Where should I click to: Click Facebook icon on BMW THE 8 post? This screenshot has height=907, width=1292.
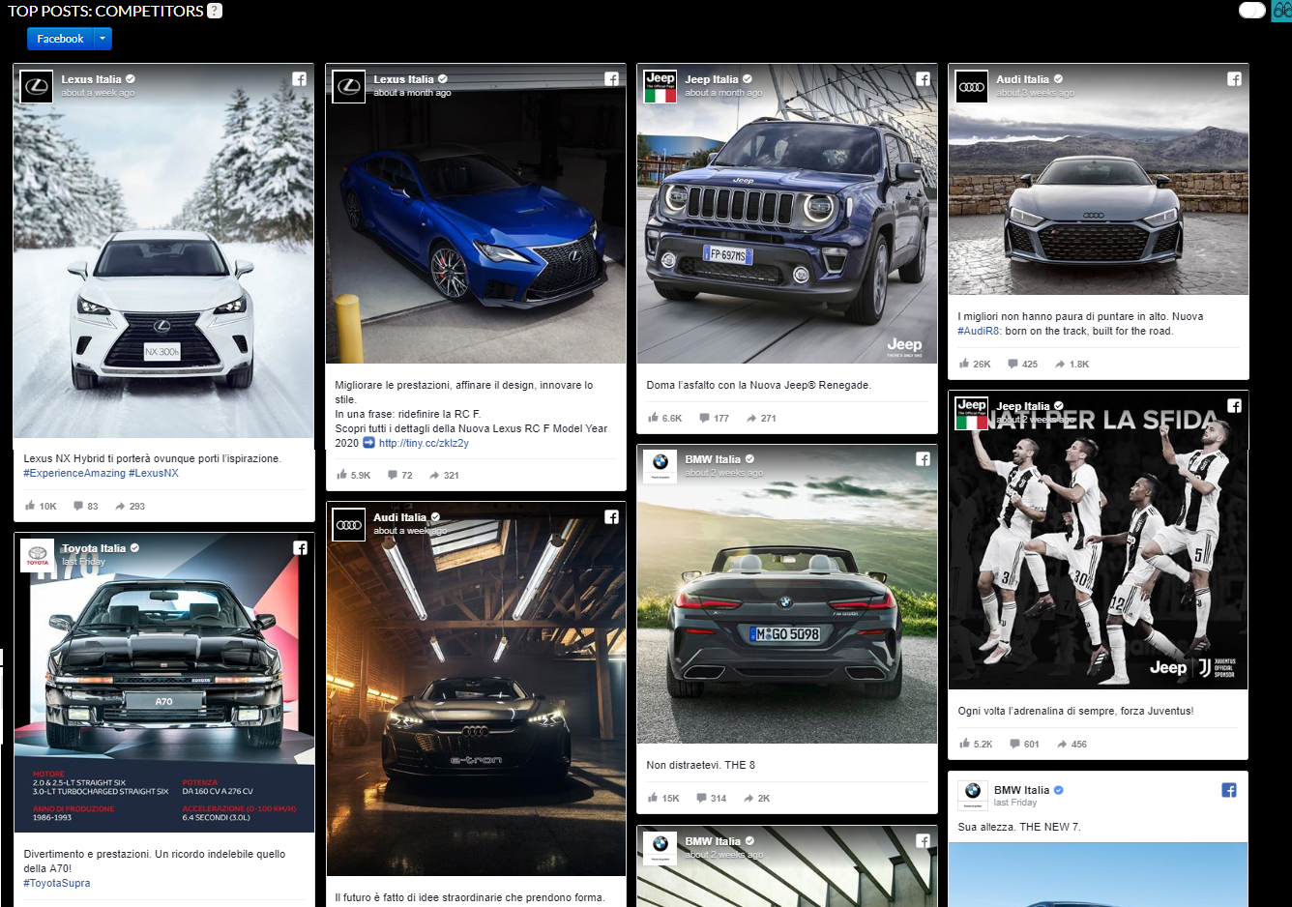pos(923,459)
